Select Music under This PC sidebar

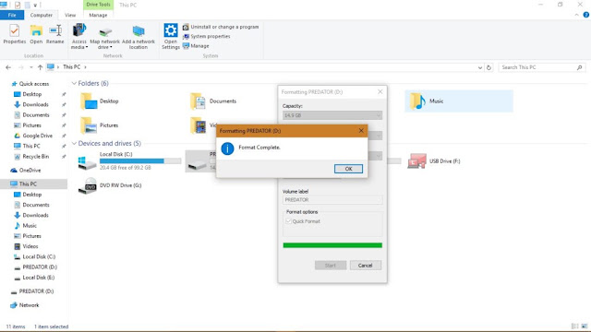(25, 225)
